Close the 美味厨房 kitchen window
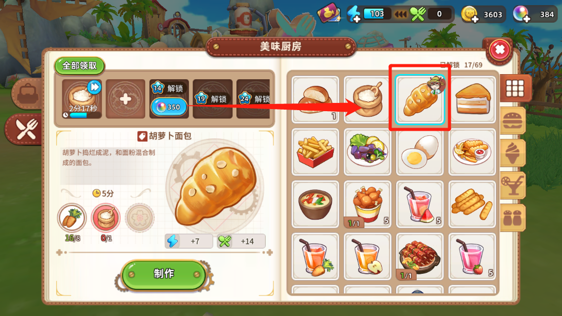The width and height of the screenshot is (562, 316). (500, 49)
